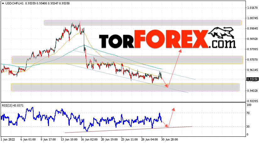The width and height of the screenshot is (260, 143).
Task: Select the 30 Jun 20:00 time label
Action: point(170,140)
